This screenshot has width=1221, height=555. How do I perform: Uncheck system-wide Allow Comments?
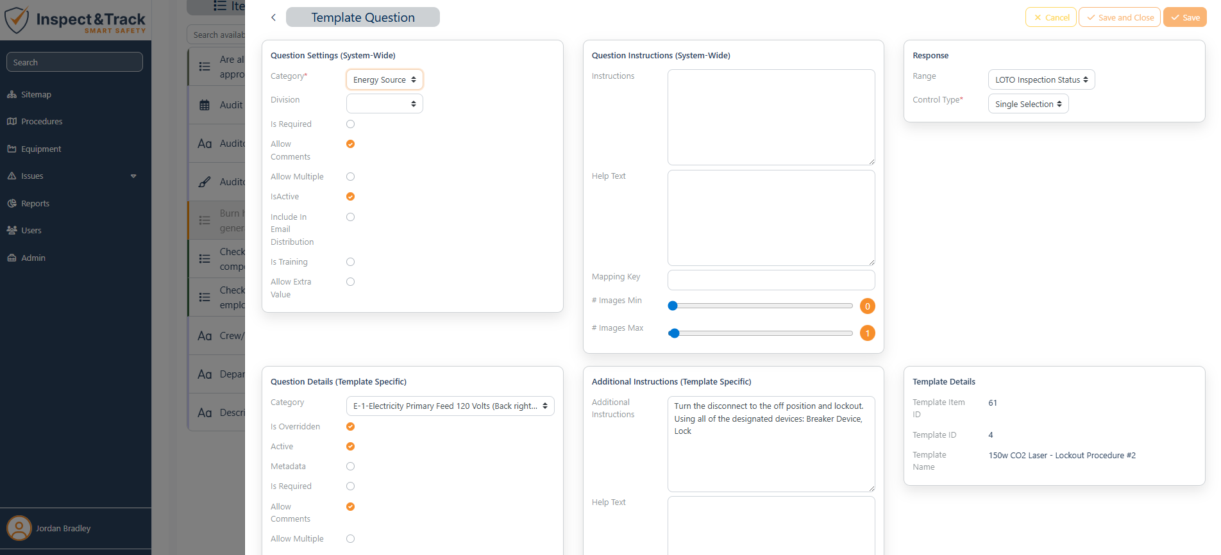click(x=350, y=144)
